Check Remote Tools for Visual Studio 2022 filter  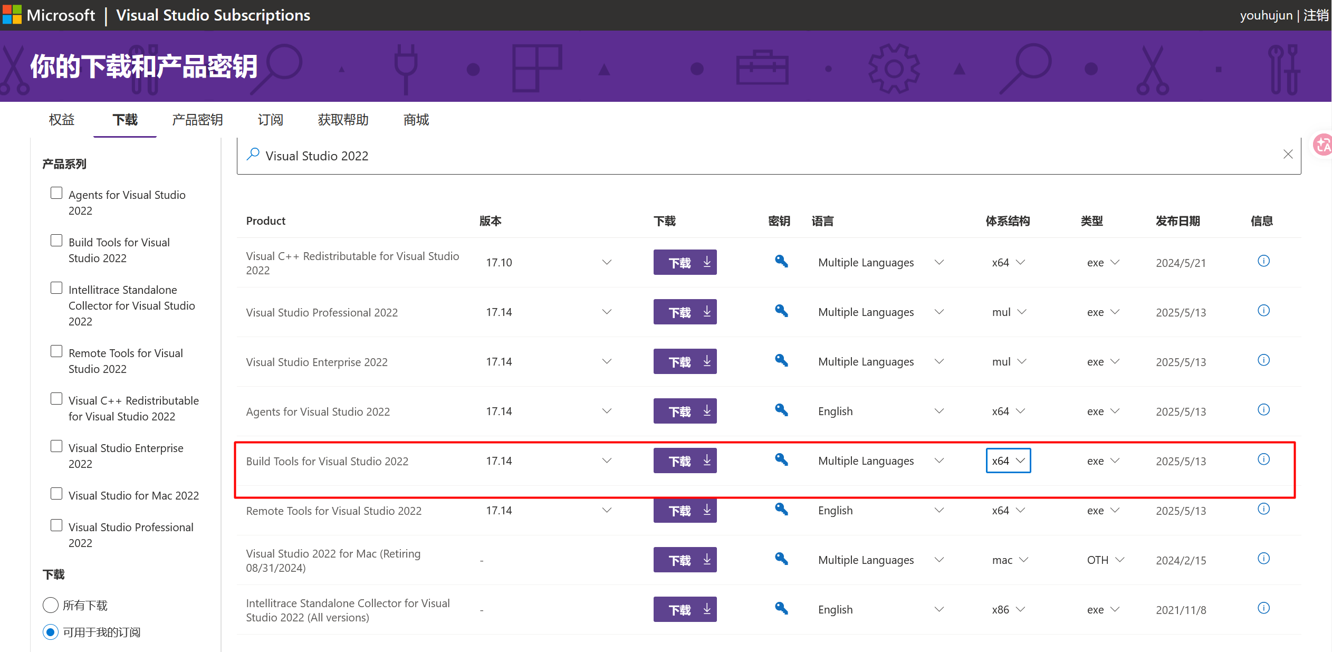tap(56, 351)
